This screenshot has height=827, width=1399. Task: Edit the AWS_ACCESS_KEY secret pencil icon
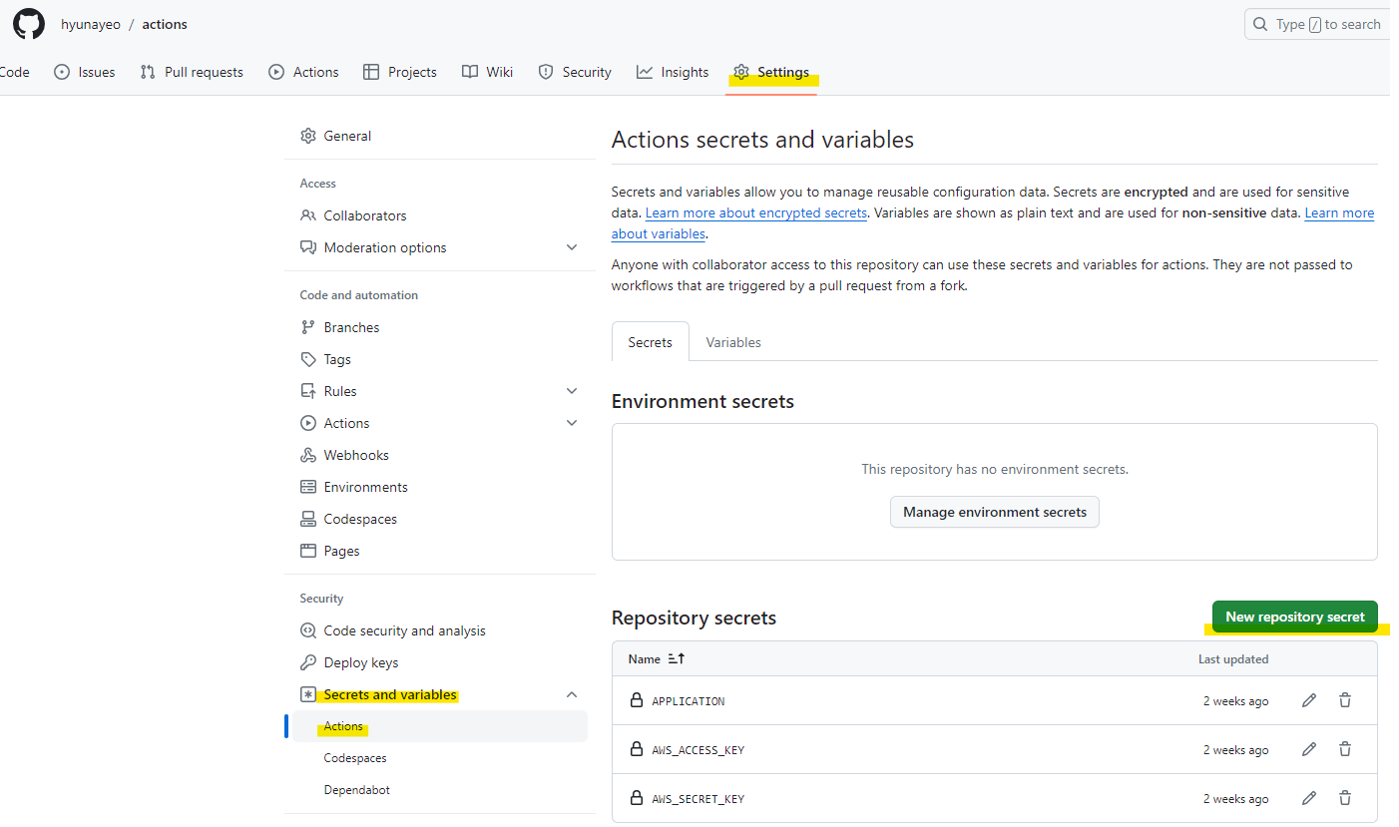point(1309,749)
